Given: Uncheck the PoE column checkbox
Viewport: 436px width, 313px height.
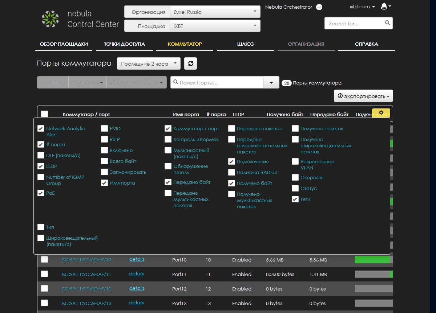Looking at the screenshot, I should [x=41, y=193].
